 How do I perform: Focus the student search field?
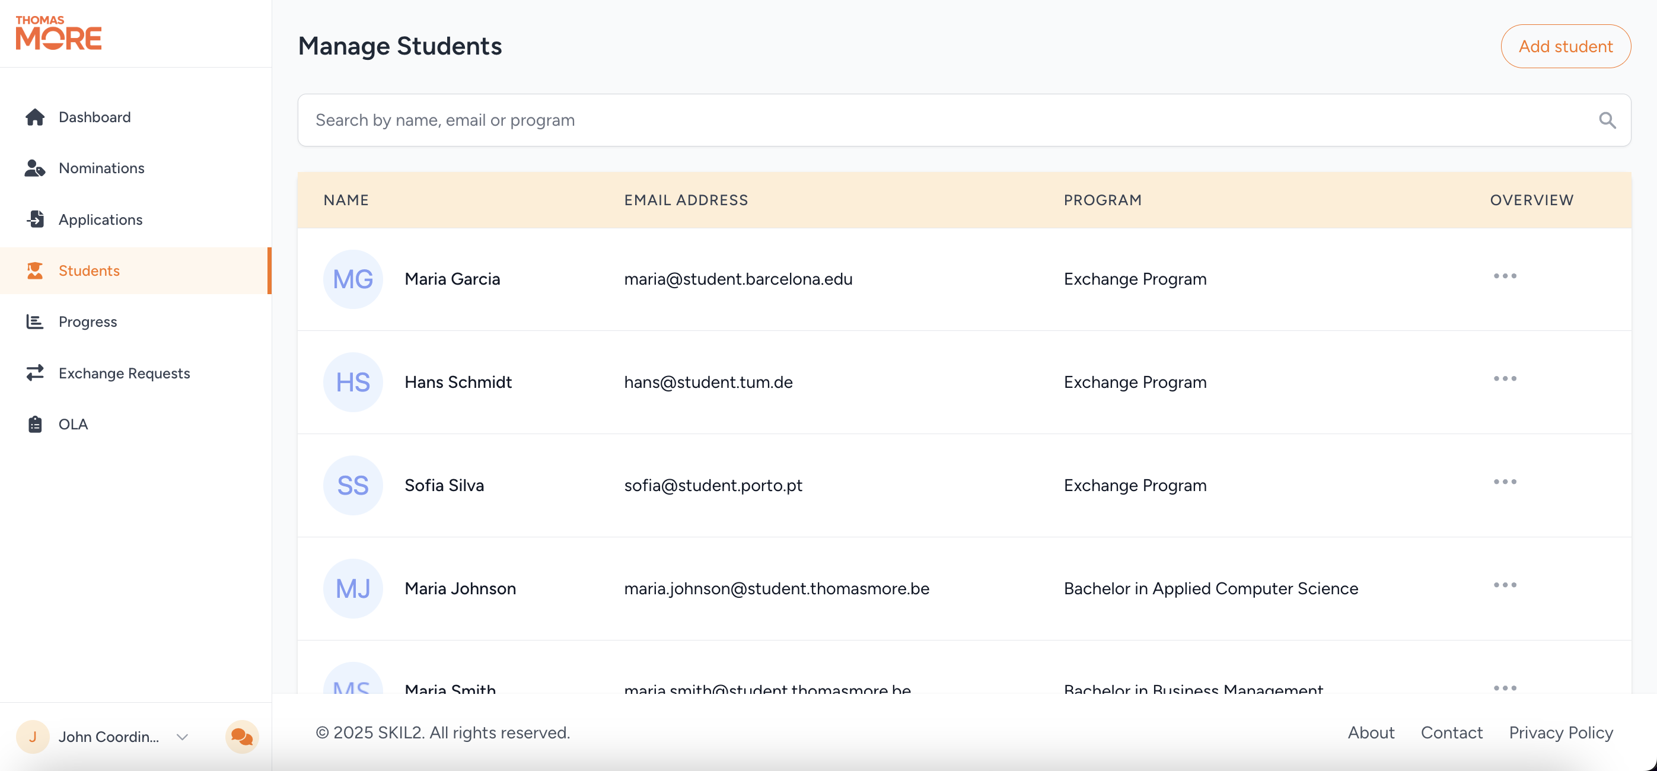coord(964,120)
